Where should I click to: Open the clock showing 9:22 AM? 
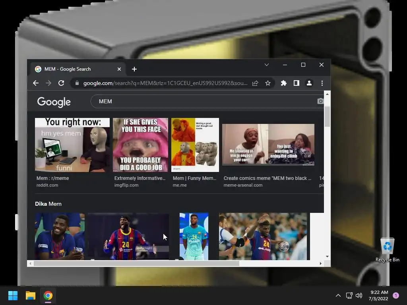click(x=378, y=295)
